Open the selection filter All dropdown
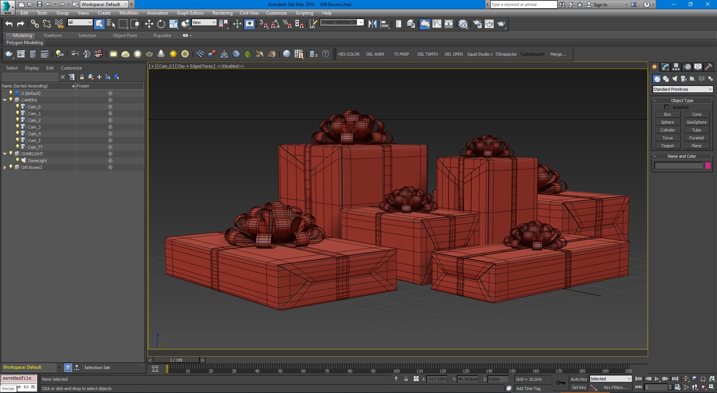Image resolution: width=717 pixels, height=393 pixels. pos(80,22)
